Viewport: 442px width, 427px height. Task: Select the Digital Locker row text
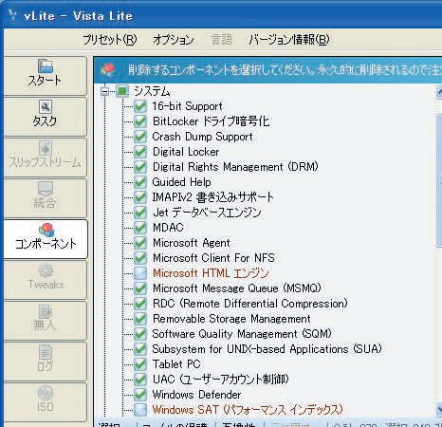coord(186,152)
